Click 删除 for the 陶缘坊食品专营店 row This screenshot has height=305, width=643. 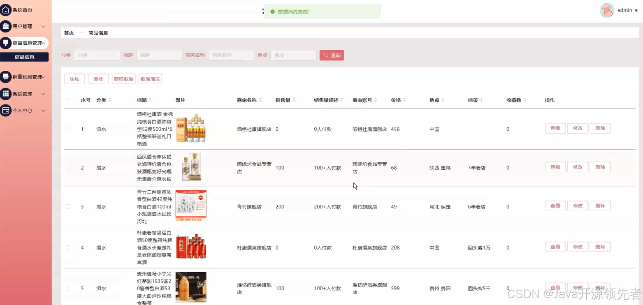coord(600,167)
